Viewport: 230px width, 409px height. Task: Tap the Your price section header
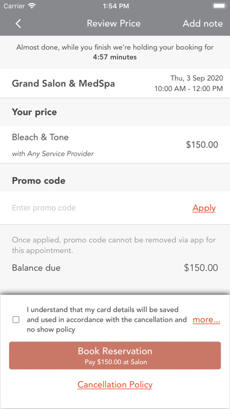pos(35,112)
